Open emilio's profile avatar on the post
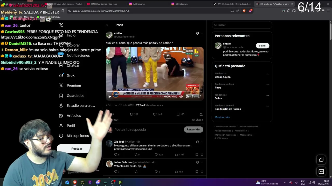The height and width of the screenshot is (186, 332). (109, 35)
